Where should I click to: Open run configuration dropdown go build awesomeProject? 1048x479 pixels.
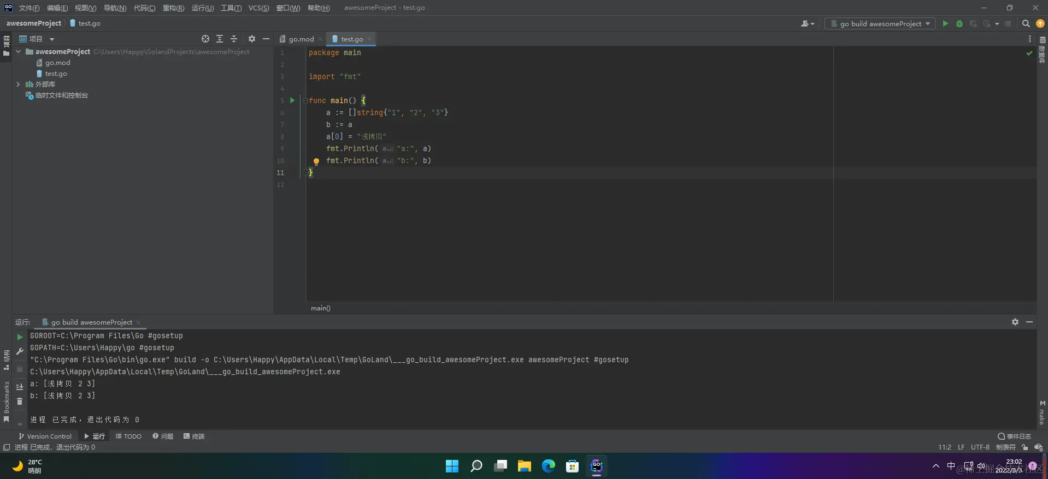point(880,23)
